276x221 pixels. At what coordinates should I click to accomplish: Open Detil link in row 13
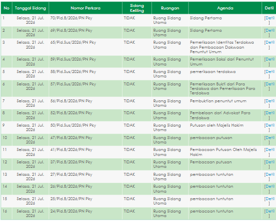(x=270, y=174)
